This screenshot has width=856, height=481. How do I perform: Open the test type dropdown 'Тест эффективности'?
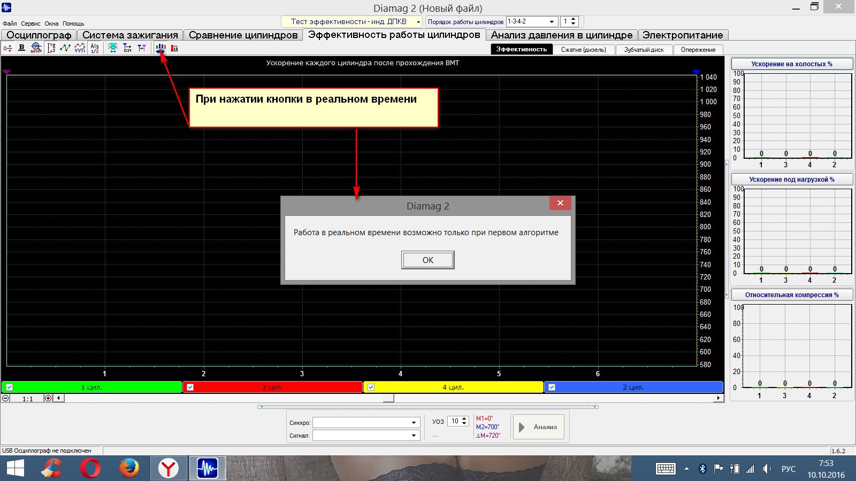coord(352,21)
